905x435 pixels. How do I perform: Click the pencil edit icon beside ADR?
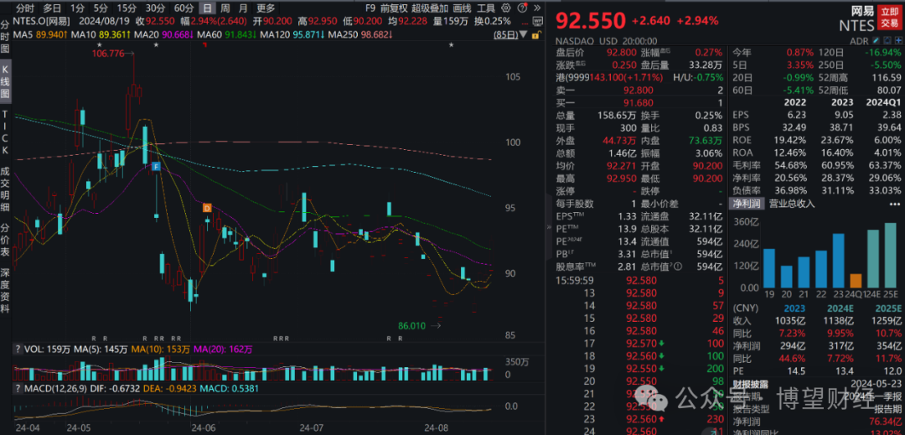tap(875, 42)
